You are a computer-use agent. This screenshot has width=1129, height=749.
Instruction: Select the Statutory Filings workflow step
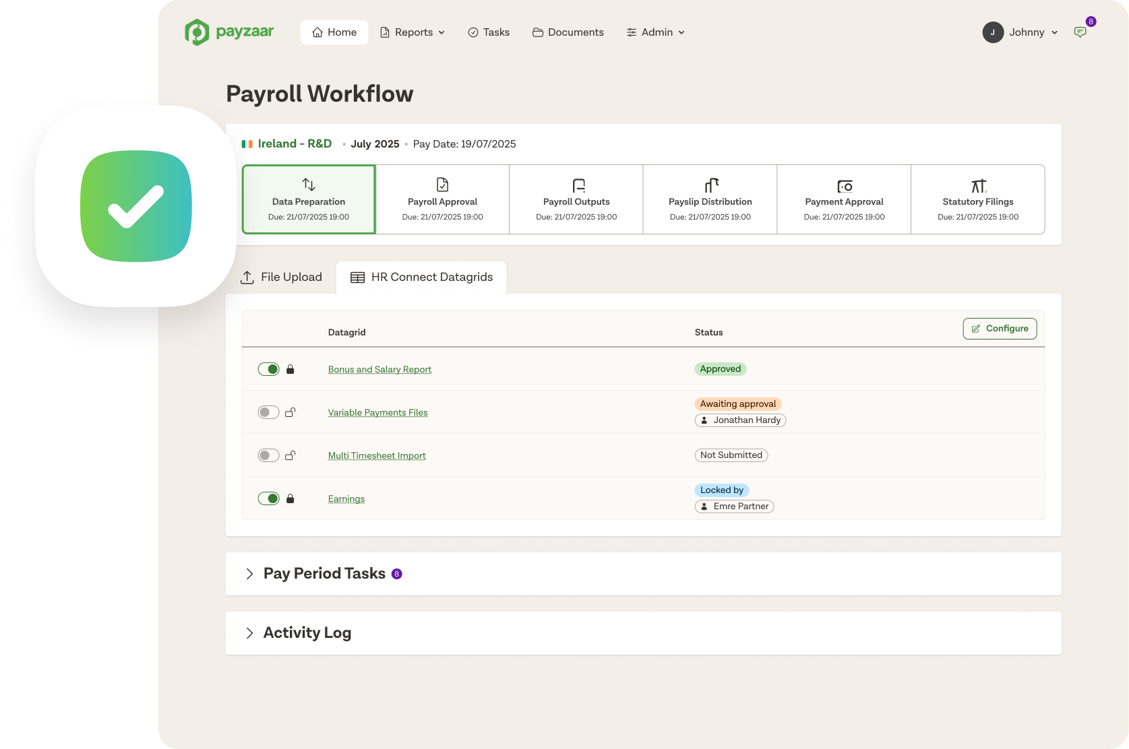pos(978,199)
